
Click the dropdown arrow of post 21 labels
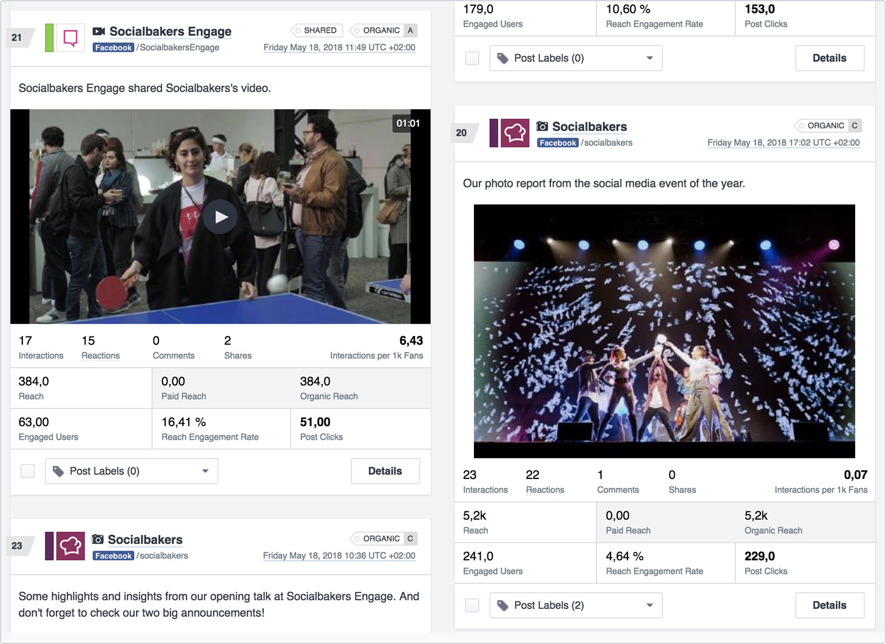click(x=205, y=471)
